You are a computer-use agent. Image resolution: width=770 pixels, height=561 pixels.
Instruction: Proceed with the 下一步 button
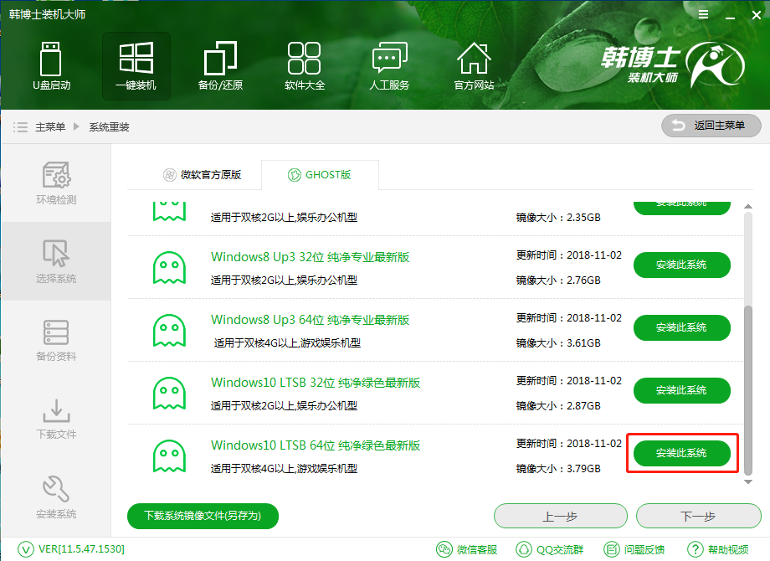pyautogui.click(x=698, y=516)
